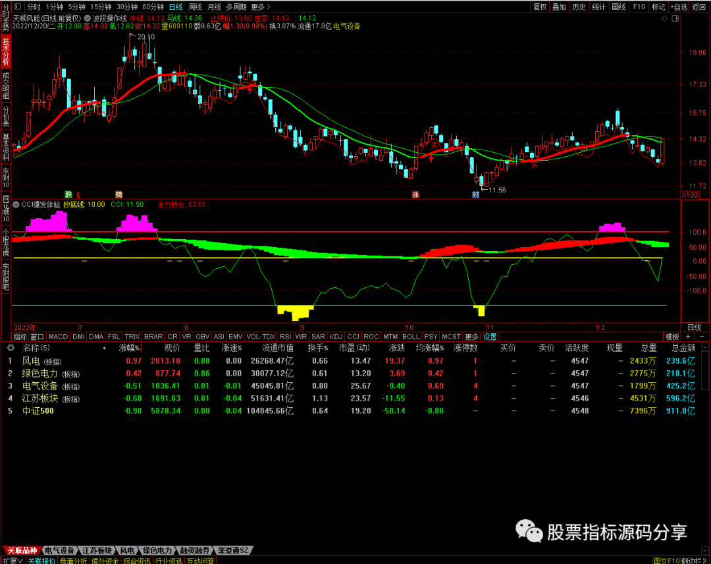Viewport: 711px width, 564px height.
Task: Open the 技术分析 sidebar tab
Action: click(x=5, y=51)
